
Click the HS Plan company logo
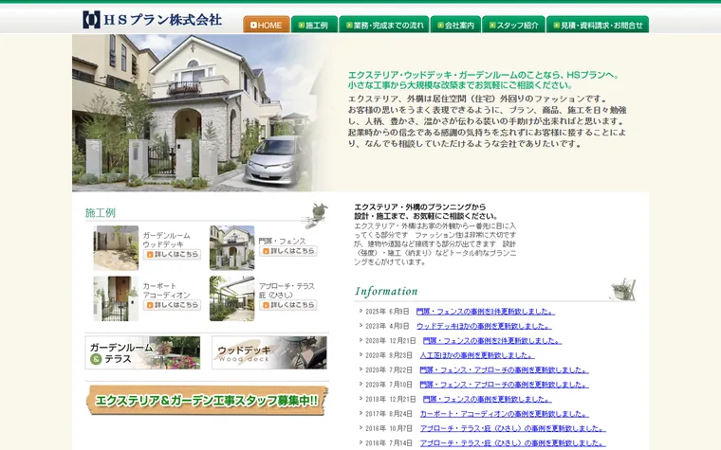pyautogui.click(x=152, y=20)
